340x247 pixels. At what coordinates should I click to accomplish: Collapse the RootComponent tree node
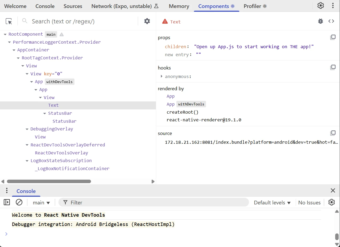pos(5,34)
